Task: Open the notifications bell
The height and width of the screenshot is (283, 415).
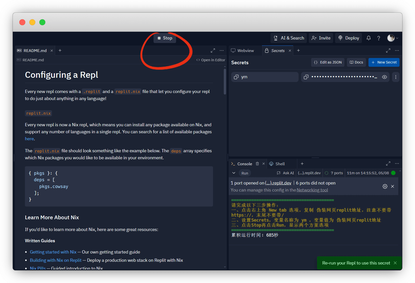Action: pyautogui.click(x=369, y=38)
